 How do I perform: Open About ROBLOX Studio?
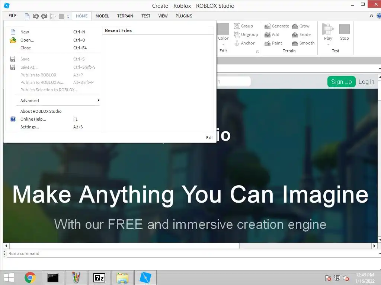pos(53,111)
